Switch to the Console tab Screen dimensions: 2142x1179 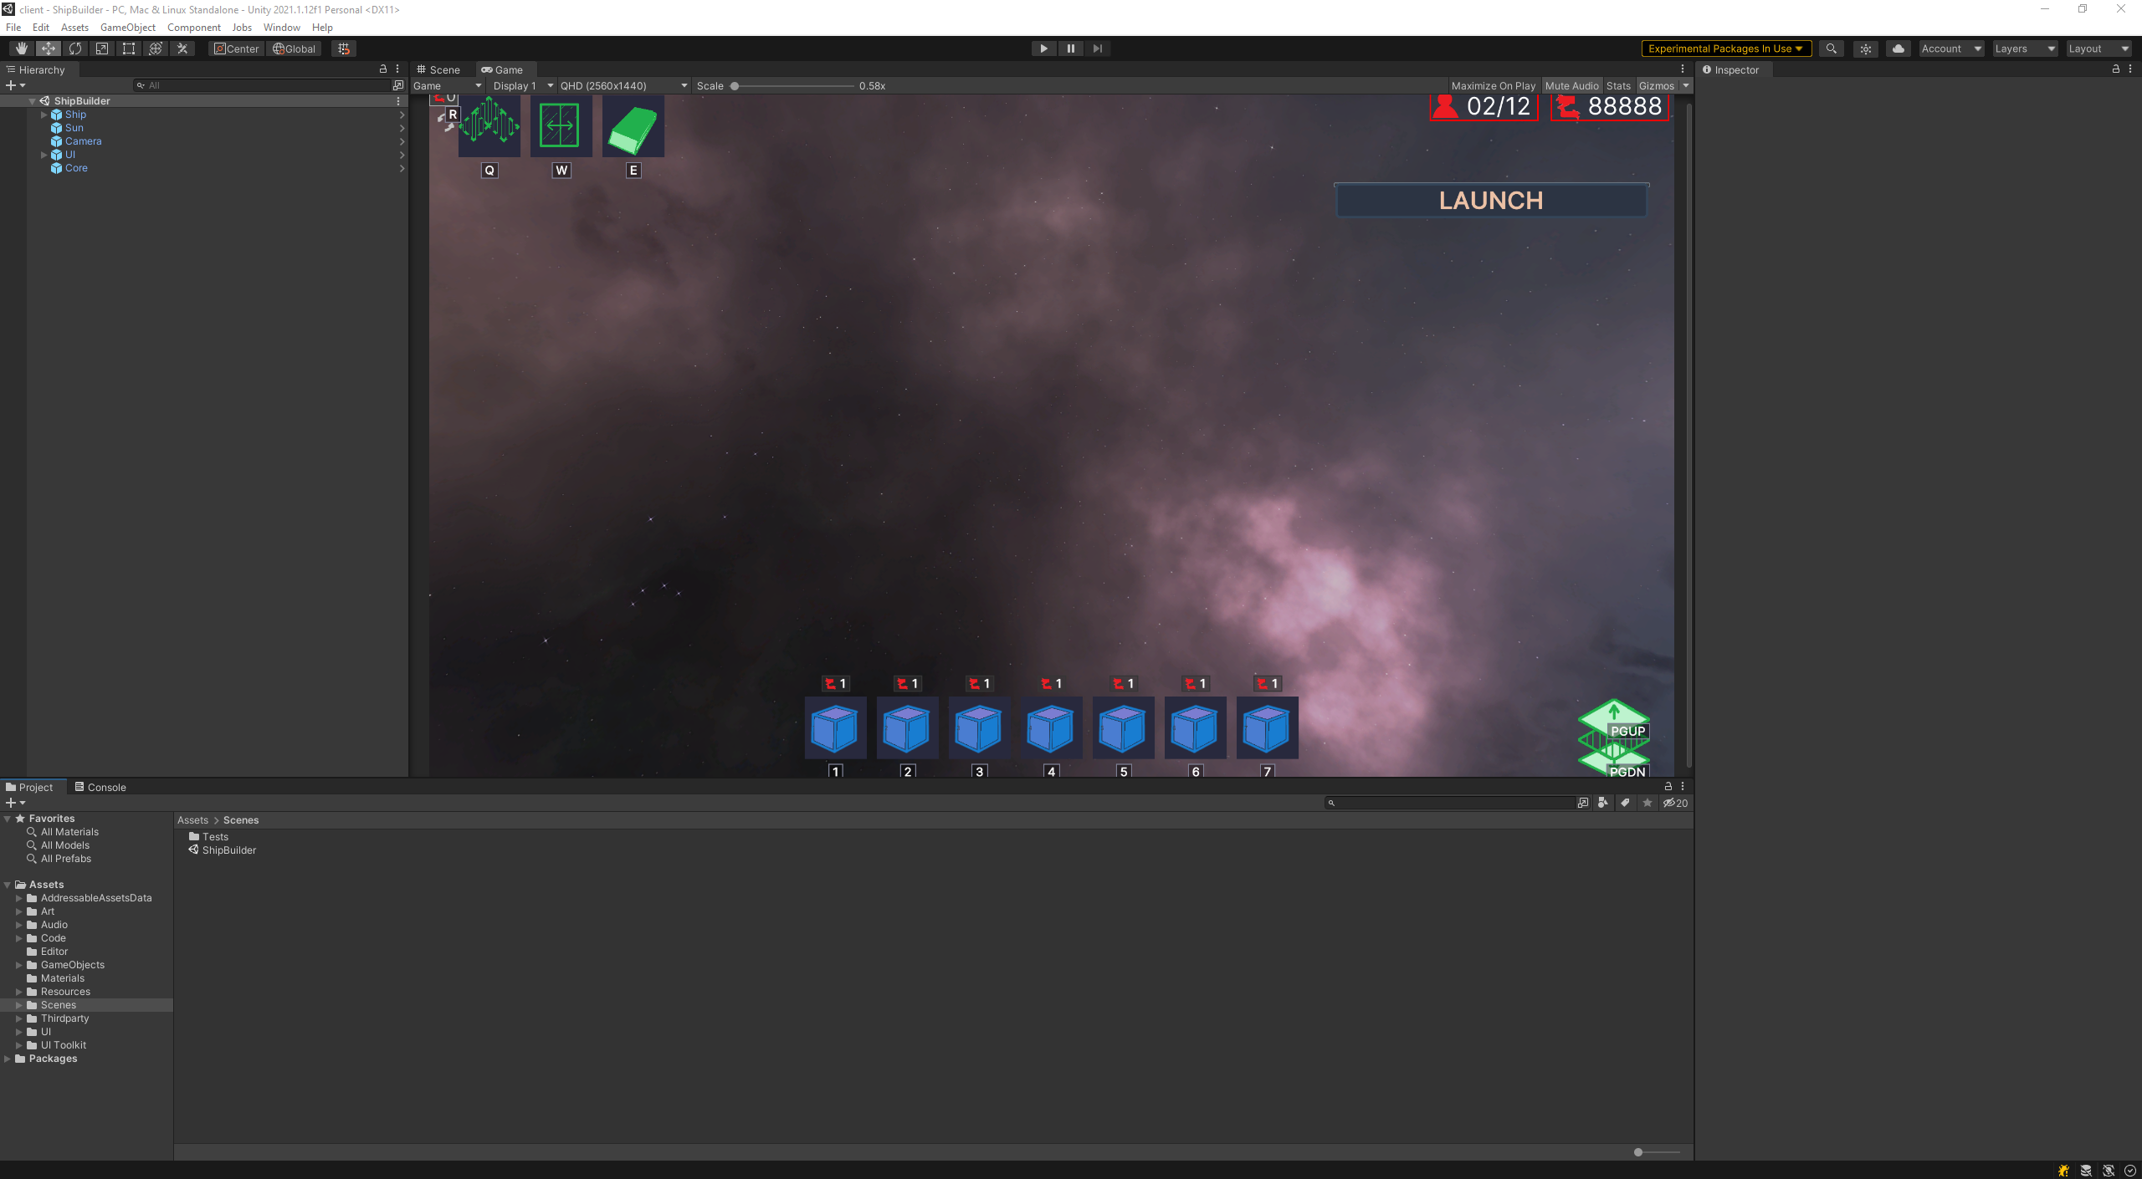click(100, 787)
